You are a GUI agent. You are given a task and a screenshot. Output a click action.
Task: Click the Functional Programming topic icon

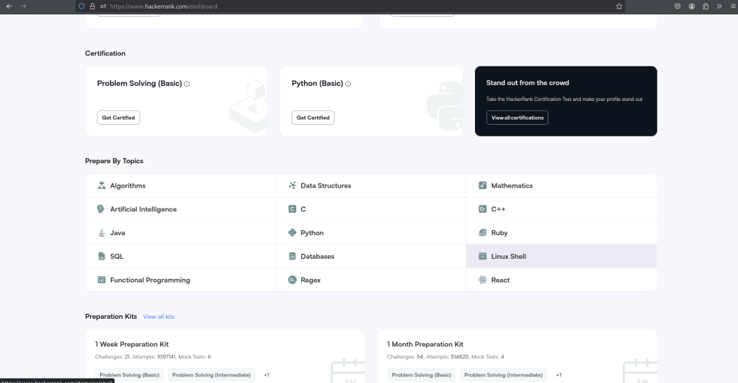(x=101, y=280)
